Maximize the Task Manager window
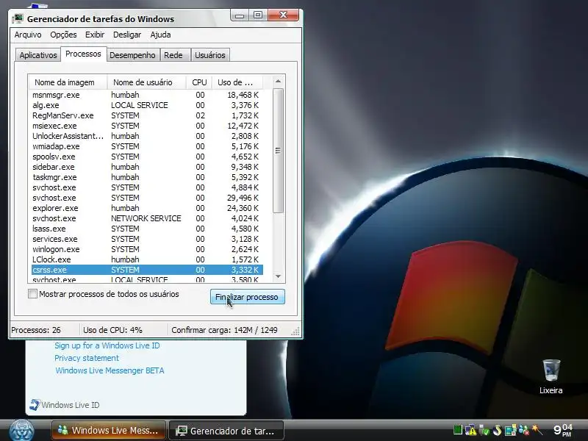The image size is (588, 441). pyautogui.click(x=258, y=15)
